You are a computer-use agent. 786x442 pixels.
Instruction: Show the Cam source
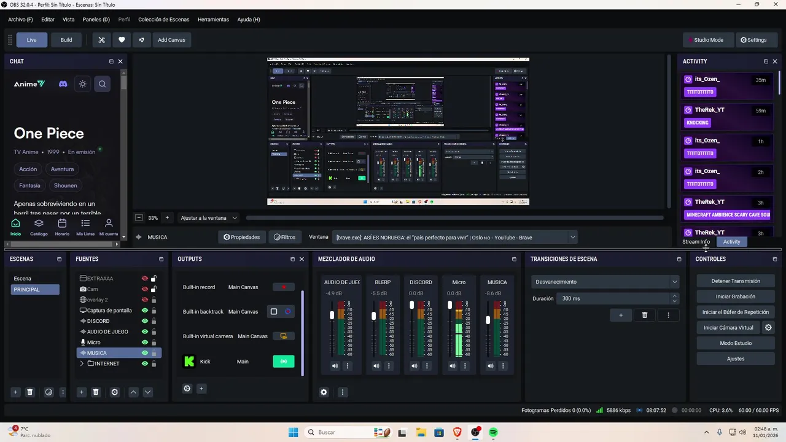145,289
